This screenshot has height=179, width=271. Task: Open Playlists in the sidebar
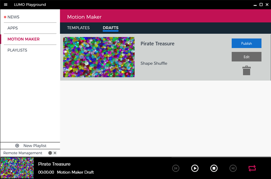17,50
